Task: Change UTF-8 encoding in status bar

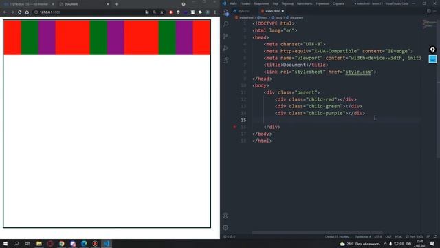Action: point(378,237)
